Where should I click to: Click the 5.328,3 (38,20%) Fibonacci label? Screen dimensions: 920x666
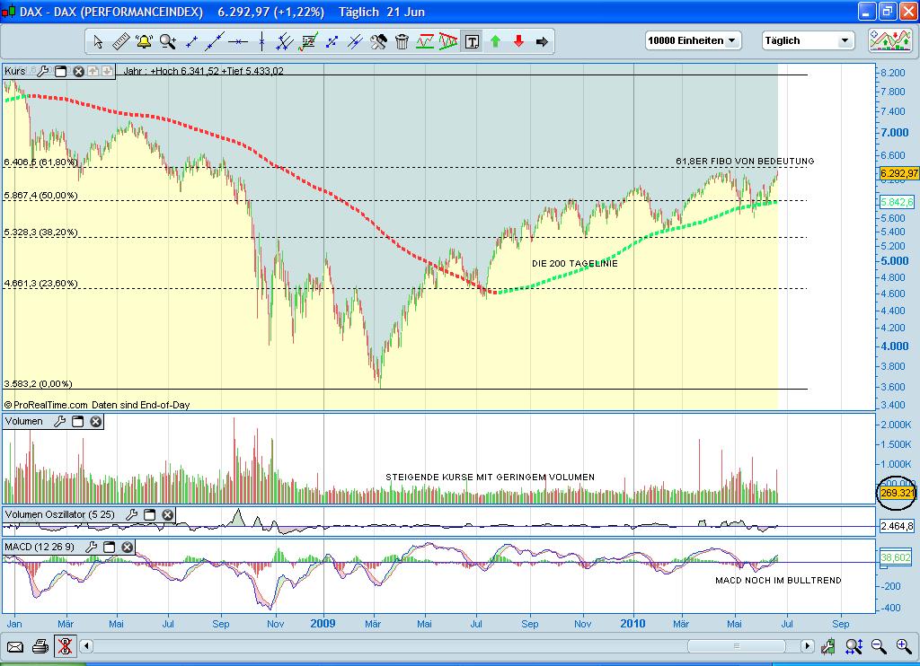pos(40,232)
